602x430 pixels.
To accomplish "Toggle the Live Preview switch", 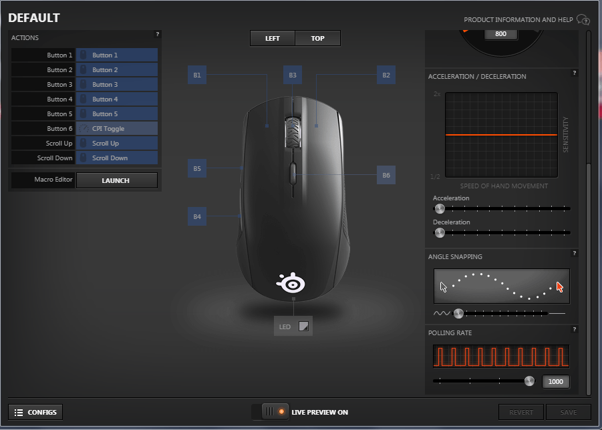I will 270,412.
